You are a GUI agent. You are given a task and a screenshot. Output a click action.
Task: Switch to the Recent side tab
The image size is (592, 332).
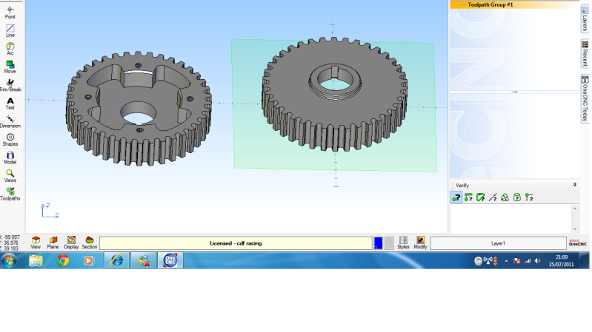(x=585, y=54)
